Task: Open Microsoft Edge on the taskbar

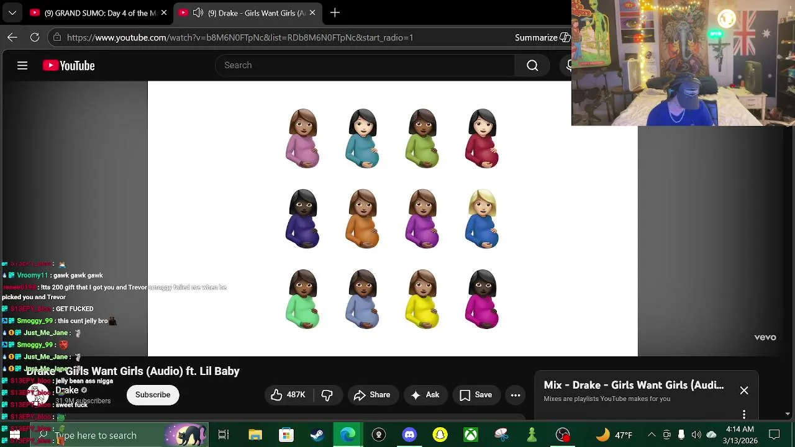Action: click(348, 435)
